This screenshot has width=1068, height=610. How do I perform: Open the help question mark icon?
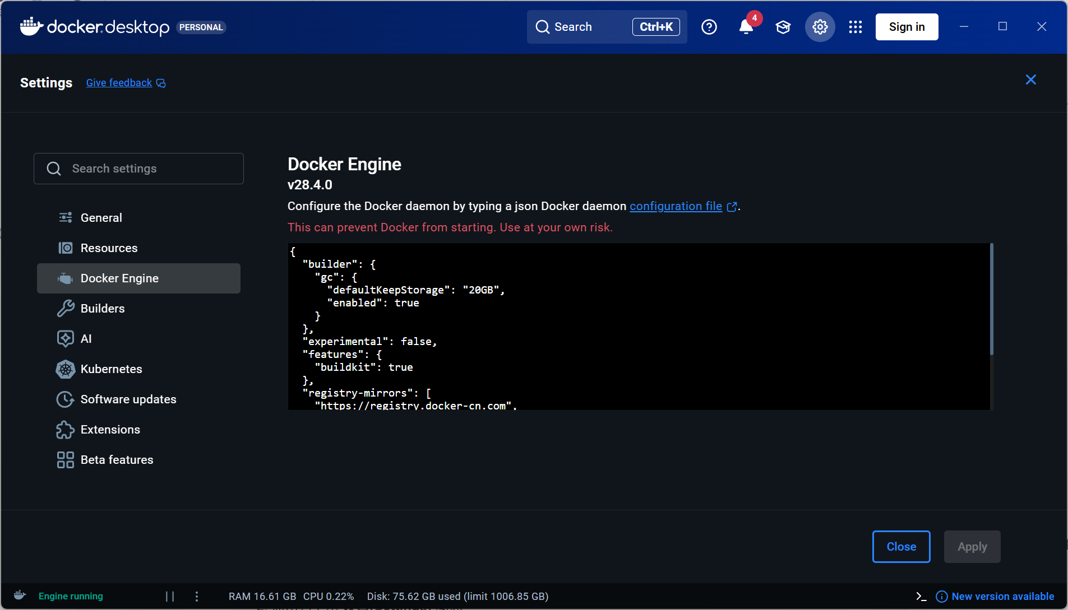[709, 27]
